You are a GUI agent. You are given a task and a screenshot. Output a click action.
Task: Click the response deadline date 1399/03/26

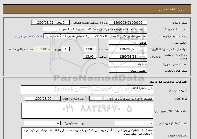pyautogui.click(x=128, y=49)
